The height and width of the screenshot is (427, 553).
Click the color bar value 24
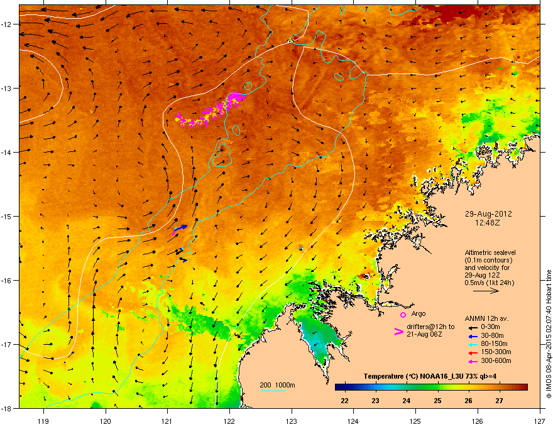pos(407,401)
